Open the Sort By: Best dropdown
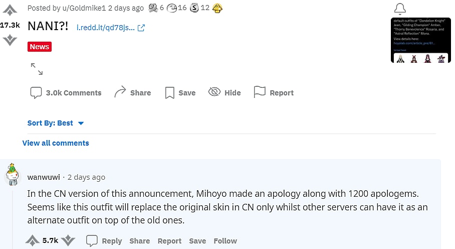 pos(56,123)
